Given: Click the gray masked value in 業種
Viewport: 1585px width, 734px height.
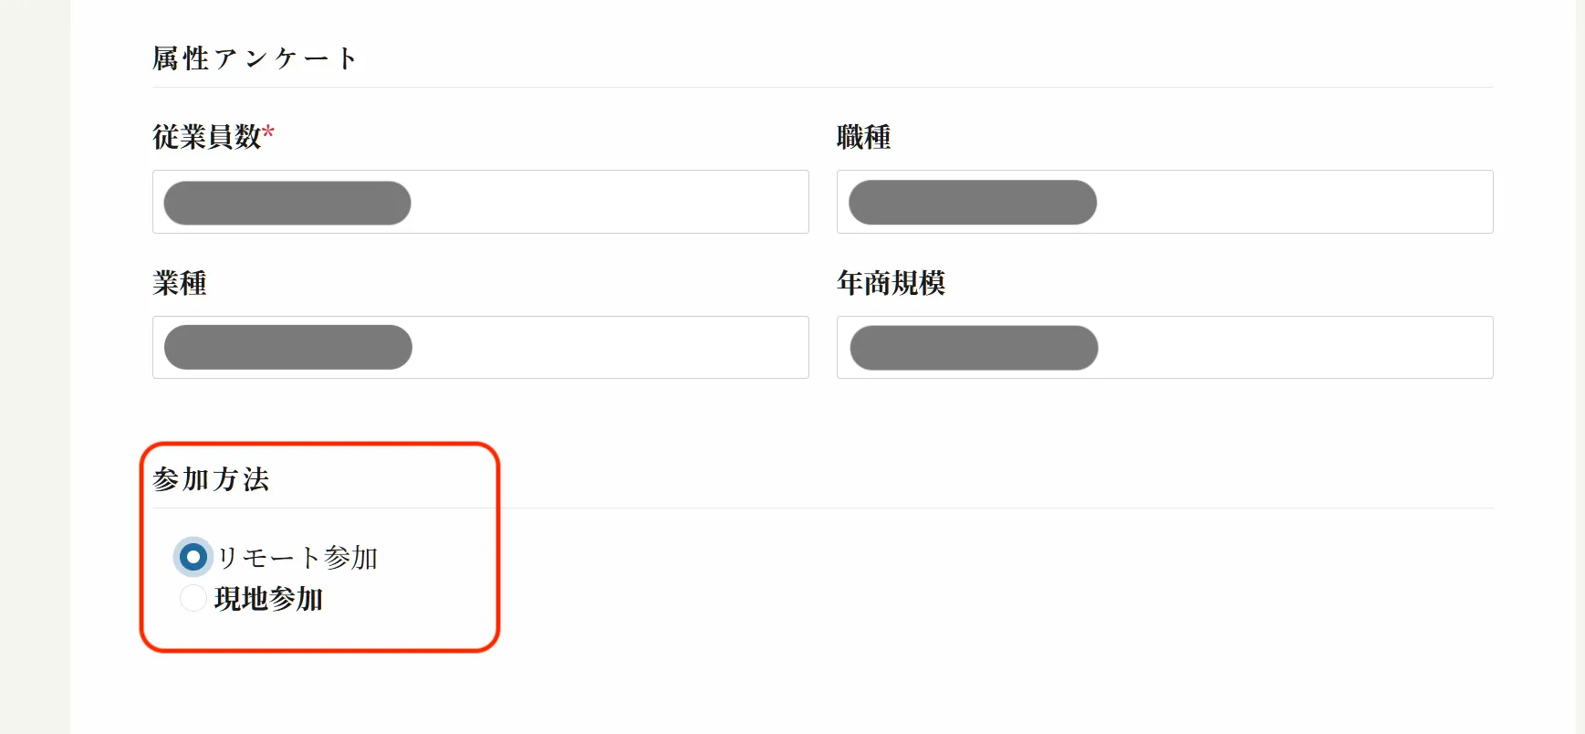Looking at the screenshot, I should pos(288,348).
